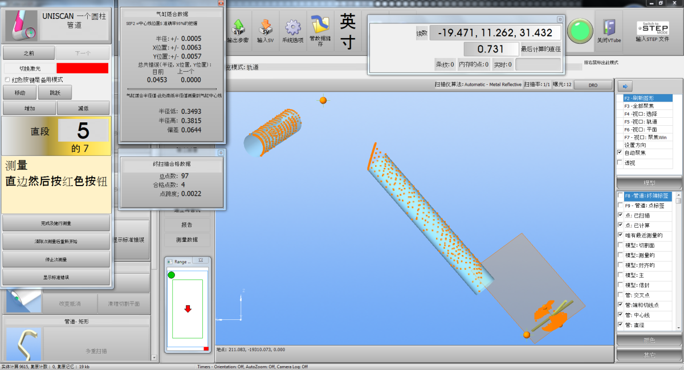This screenshot has width=684, height=370.
Task: Click the UNISCAN scanner icon
Action: pyautogui.click(x=21, y=25)
